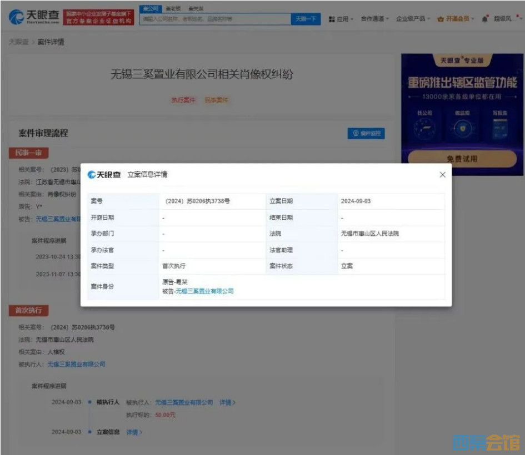Click the 被告 company link in 民事一审 section
This screenshot has height=455, width=525.
tap(58, 219)
